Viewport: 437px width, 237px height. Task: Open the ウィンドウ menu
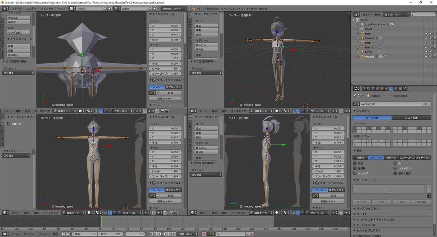(x=47, y=9)
